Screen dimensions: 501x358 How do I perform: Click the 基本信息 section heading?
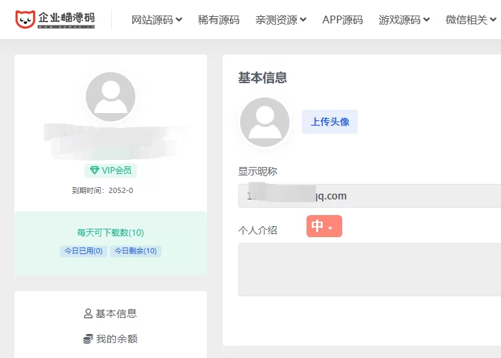point(263,78)
